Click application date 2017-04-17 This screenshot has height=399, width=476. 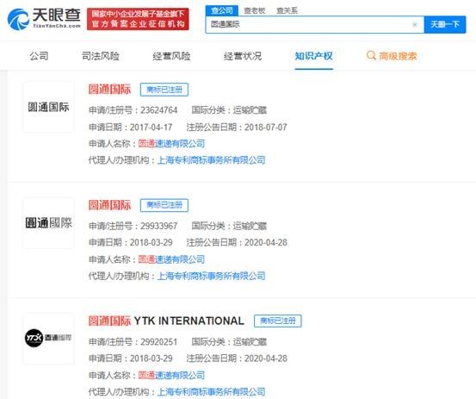point(151,127)
